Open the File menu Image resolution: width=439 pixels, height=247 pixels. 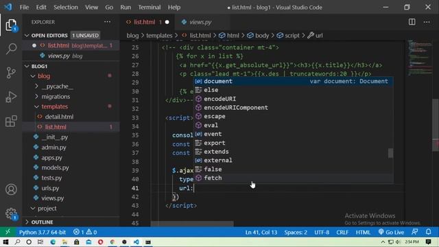(24, 8)
